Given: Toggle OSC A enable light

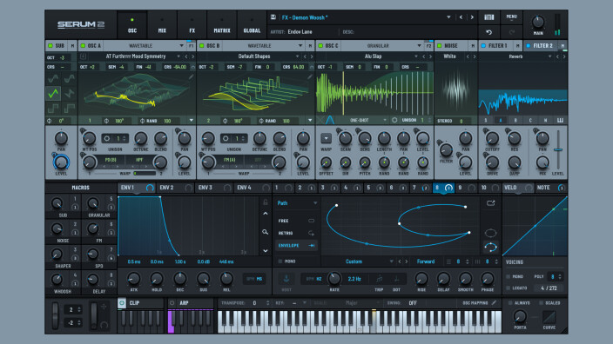Looking at the screenshot, I should 83,46.
